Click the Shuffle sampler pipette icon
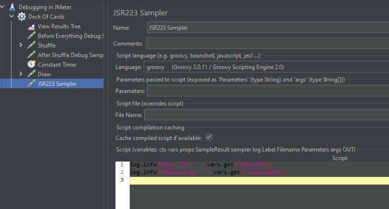This screenshot has width=389, height=209. click(31, 46)
